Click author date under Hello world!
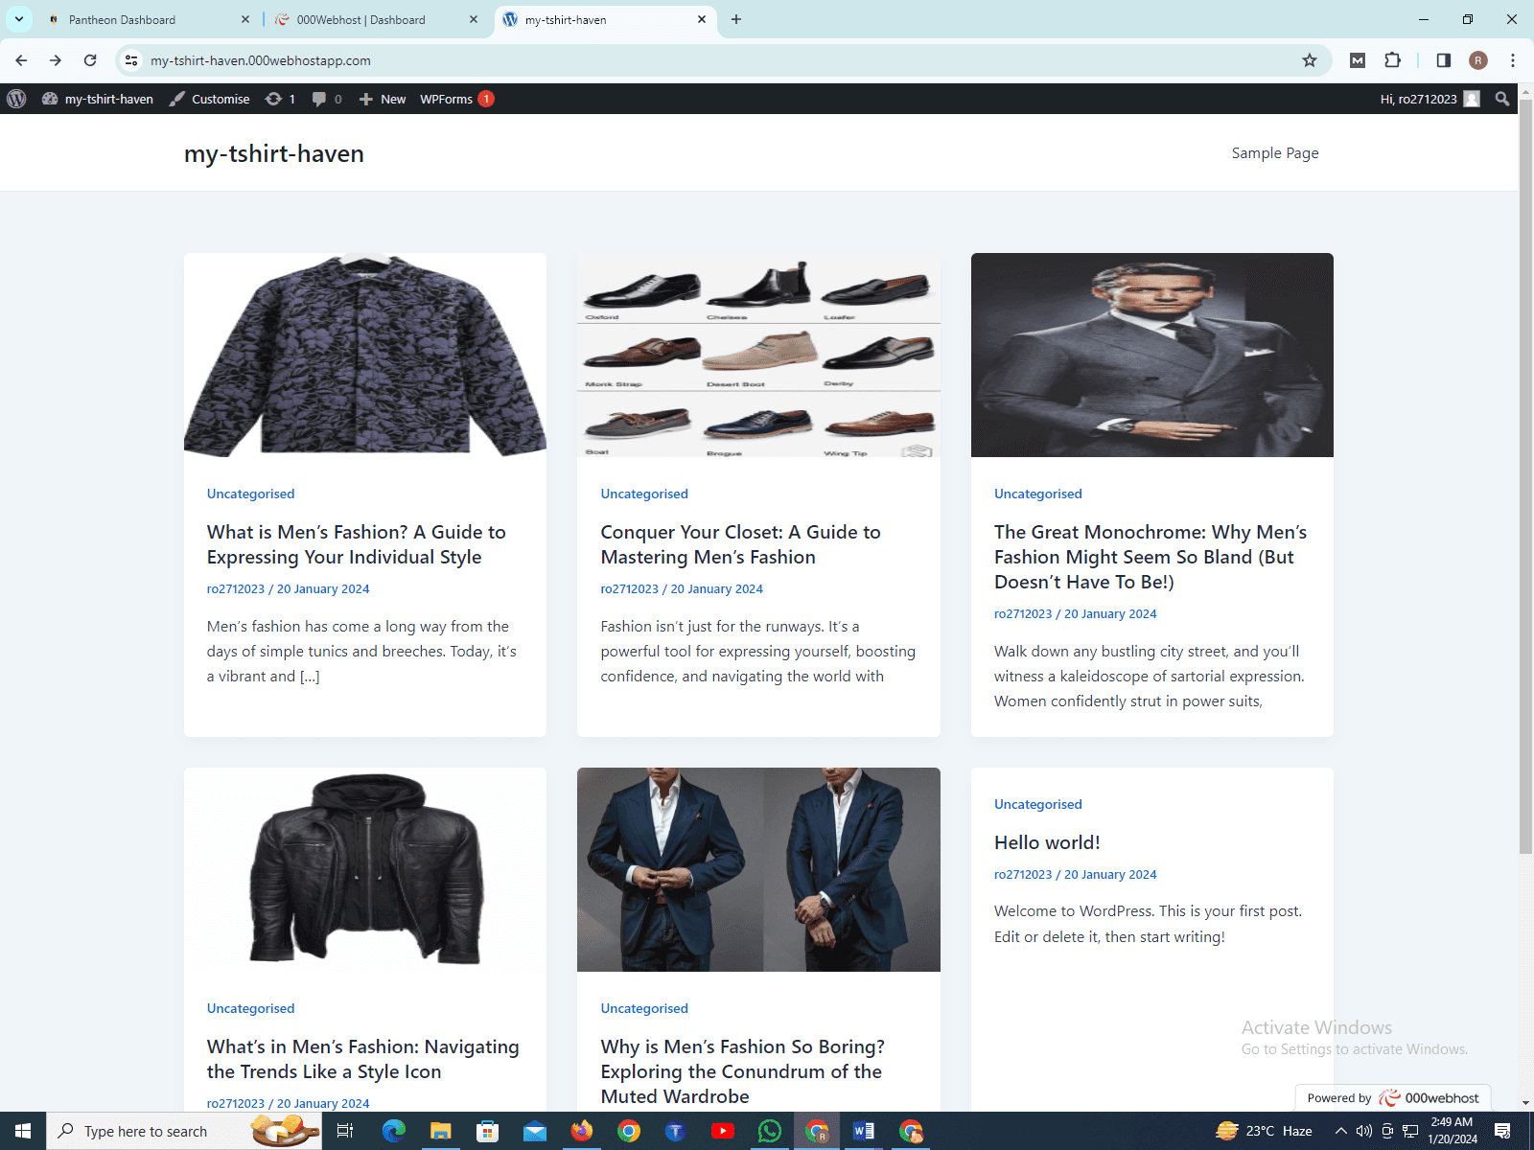The image size is (1534, 1150). click(x=1075, y=874)
